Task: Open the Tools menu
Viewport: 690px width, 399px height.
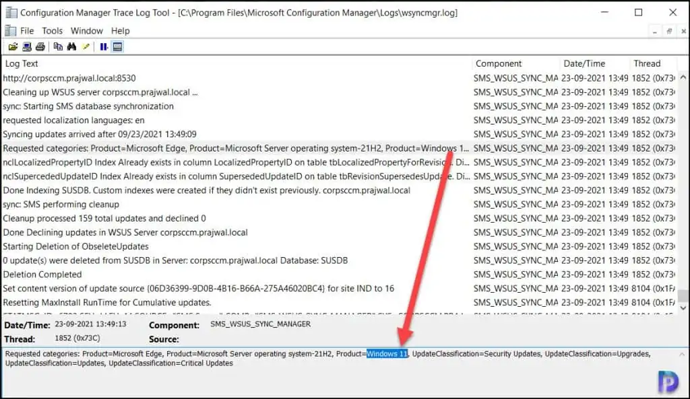Action: coord(53,31)
